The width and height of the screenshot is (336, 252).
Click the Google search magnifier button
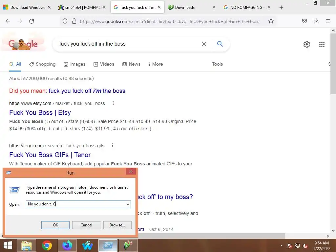[220, 44]
